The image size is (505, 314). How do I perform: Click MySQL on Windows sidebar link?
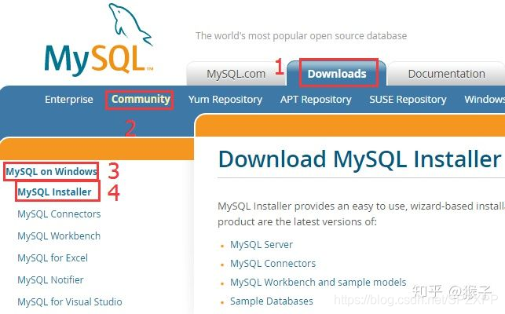(52, 172)
